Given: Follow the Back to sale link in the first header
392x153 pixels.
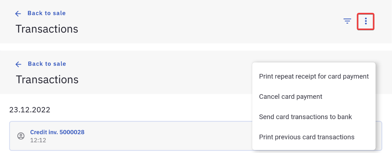Looking at the screenshot, I should [x=46, y=13].
